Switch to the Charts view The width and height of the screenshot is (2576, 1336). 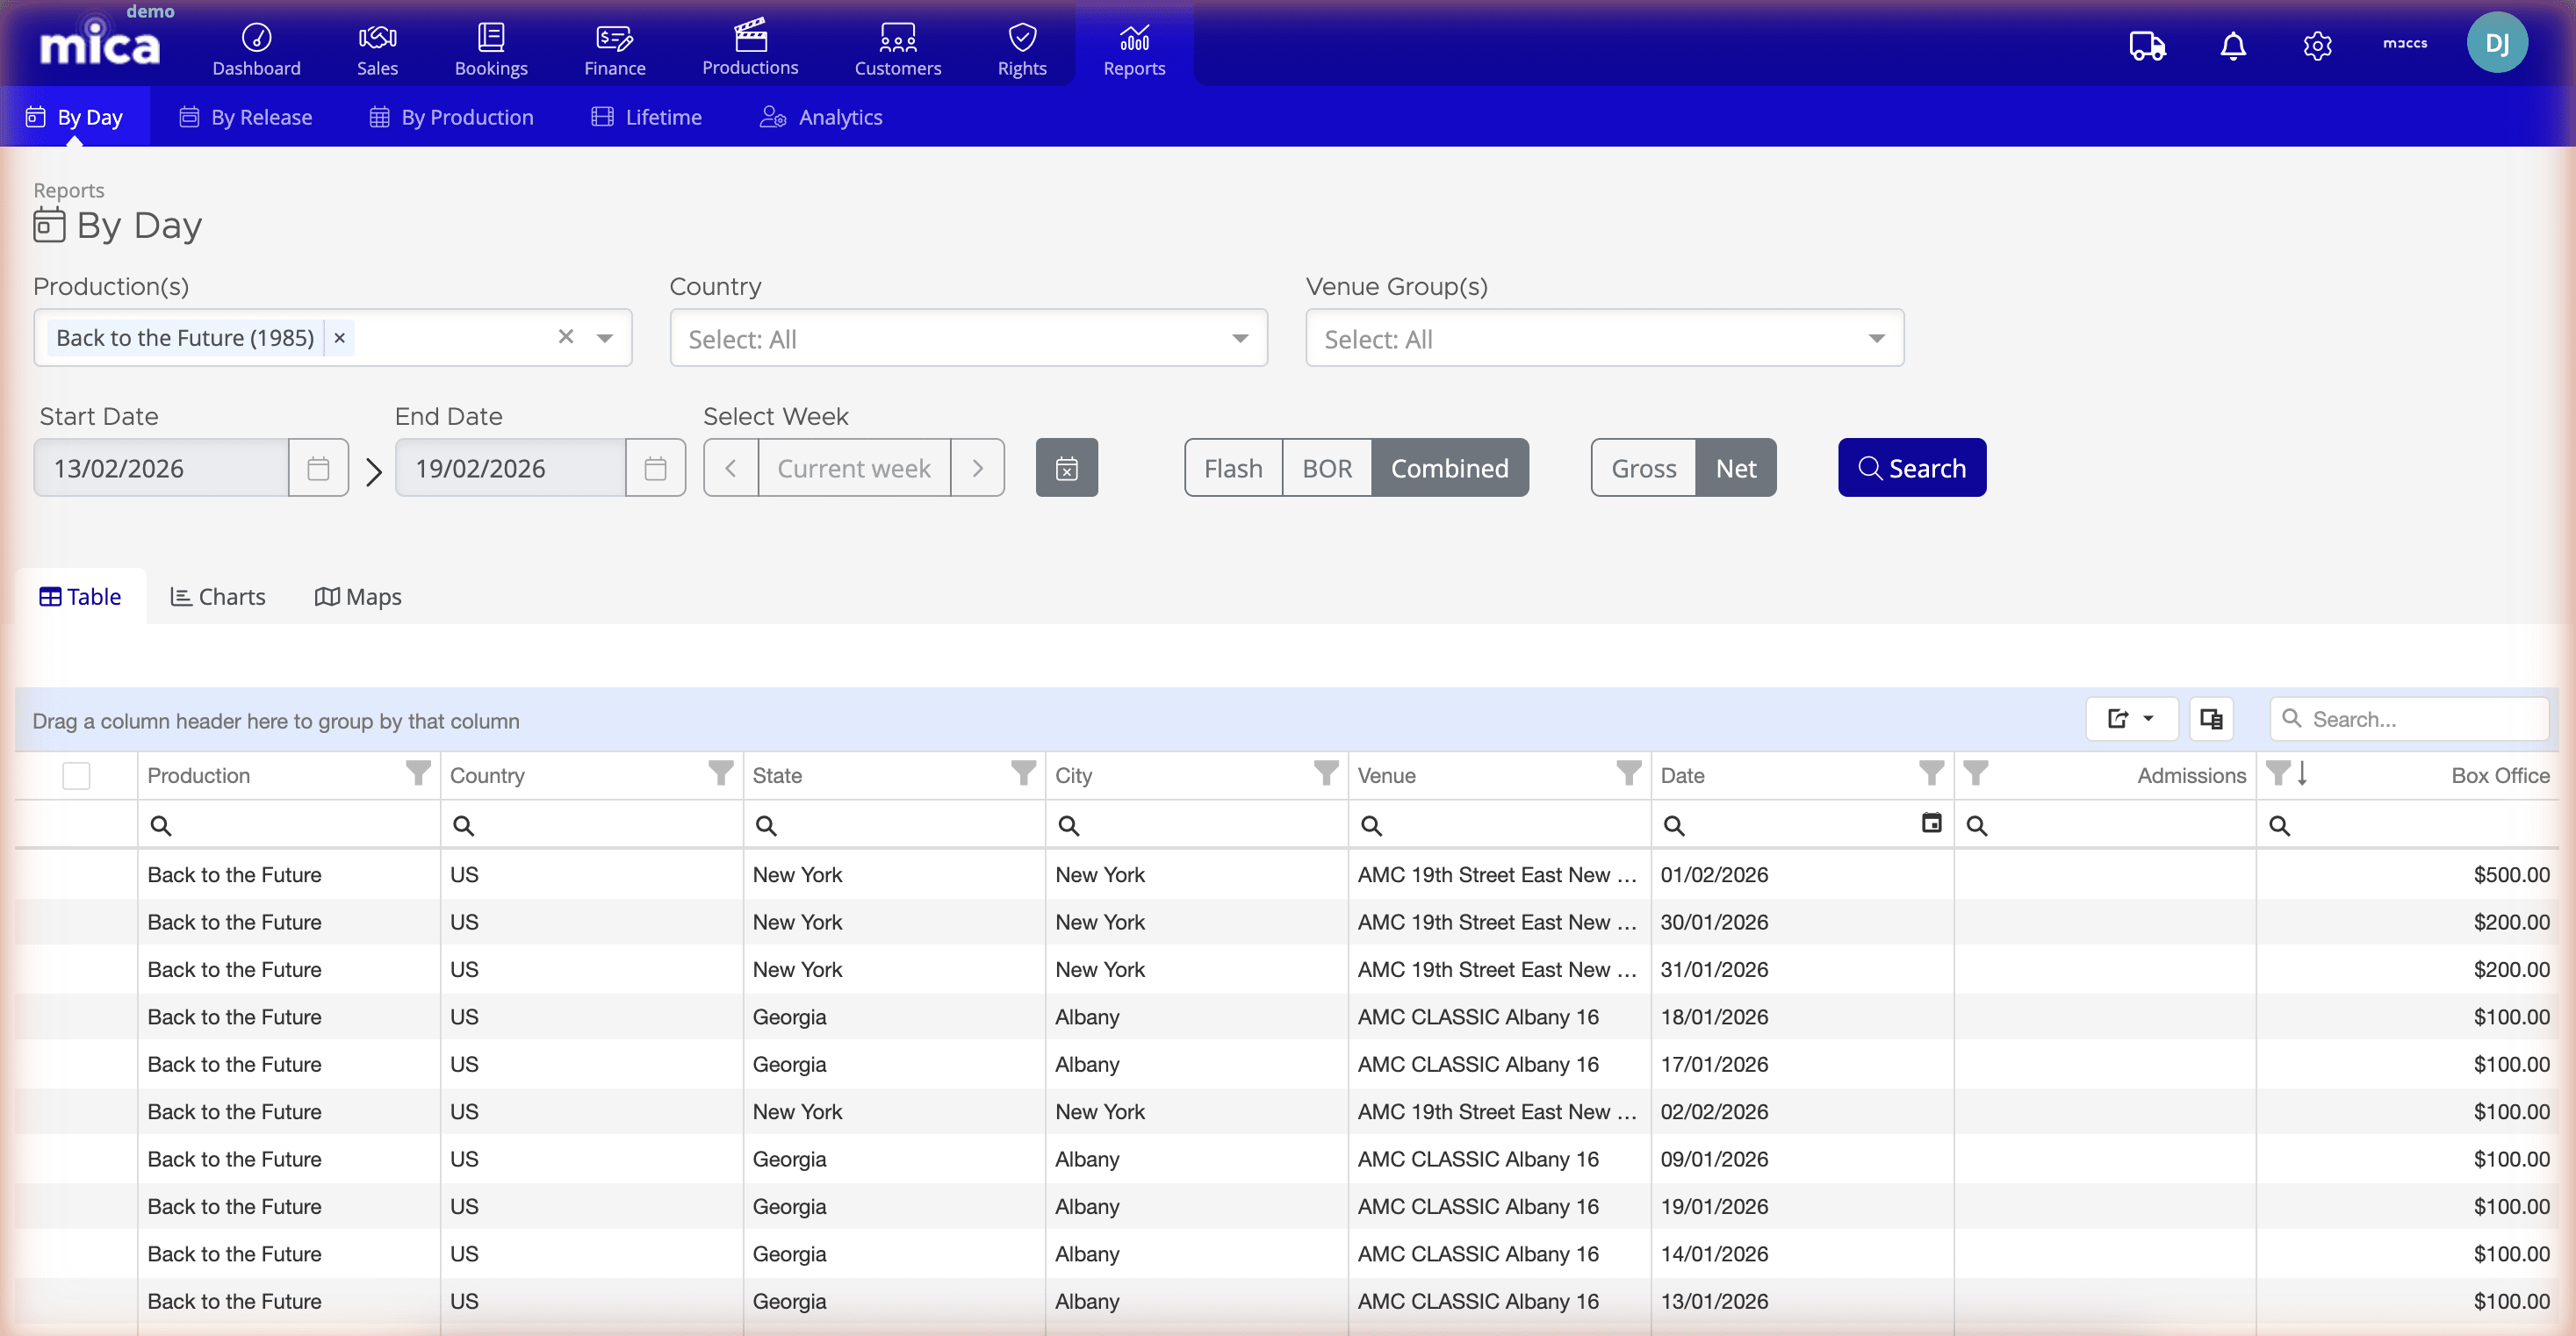217,596
